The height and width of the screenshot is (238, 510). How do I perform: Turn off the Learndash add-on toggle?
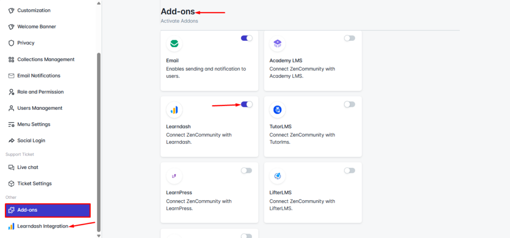coord(247,104)
